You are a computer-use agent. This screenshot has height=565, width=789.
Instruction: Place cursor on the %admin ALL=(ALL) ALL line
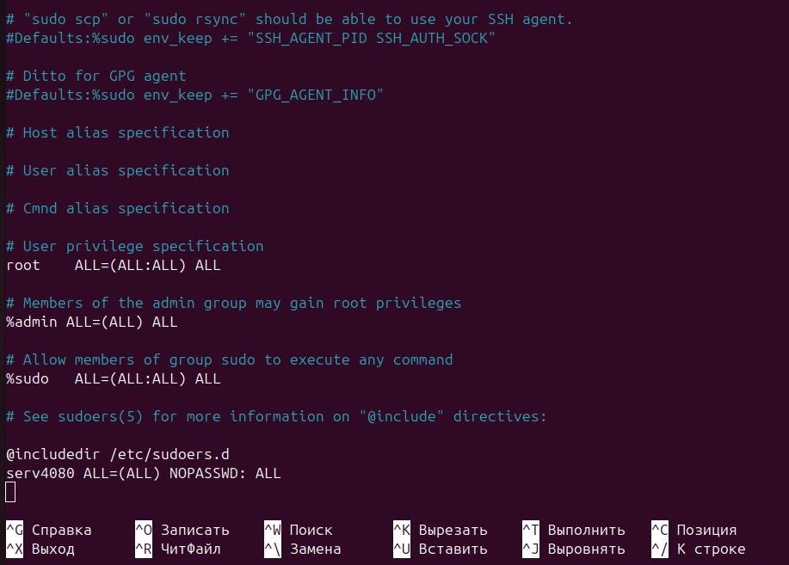point(91,322)
